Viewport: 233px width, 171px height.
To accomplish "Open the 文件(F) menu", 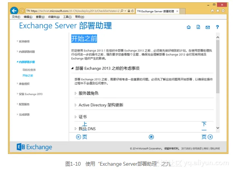I will click(16, 17).
